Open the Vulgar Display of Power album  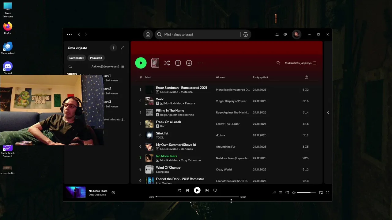tap(231, 101)
